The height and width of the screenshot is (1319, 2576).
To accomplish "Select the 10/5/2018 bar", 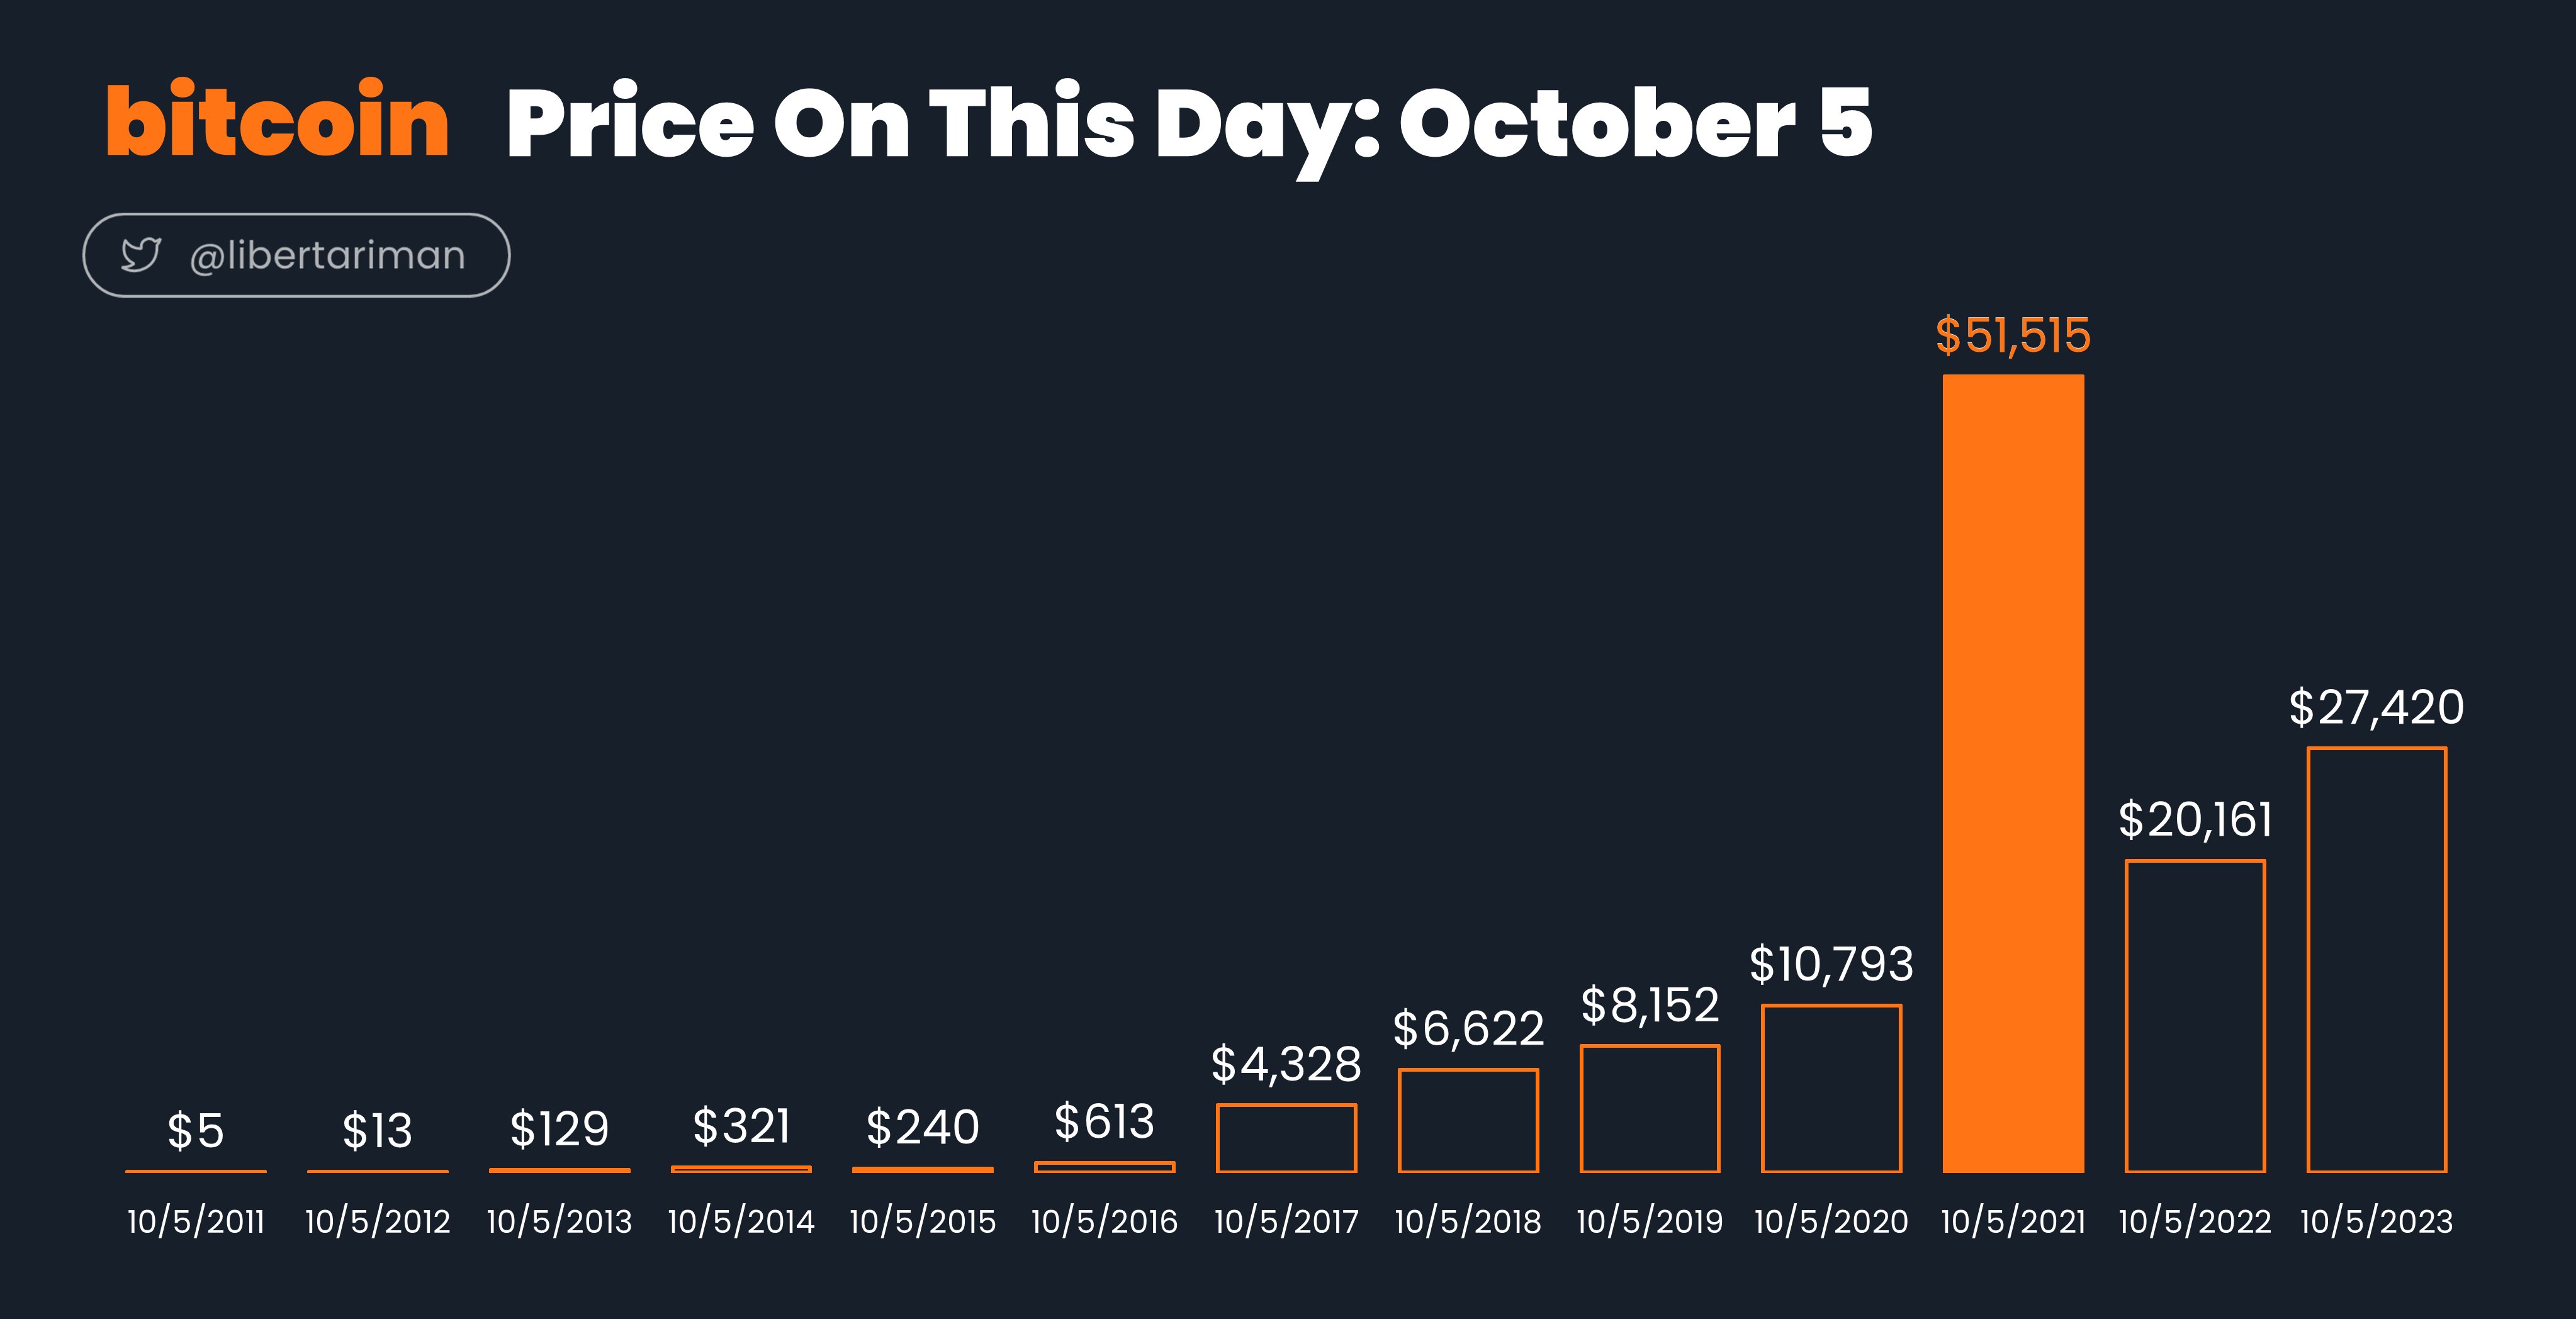I will point(1468,1120).
